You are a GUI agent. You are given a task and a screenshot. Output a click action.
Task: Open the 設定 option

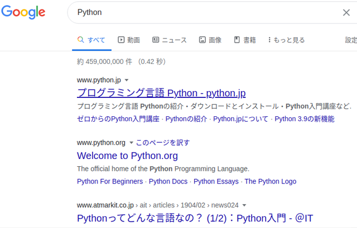point(351,40)
